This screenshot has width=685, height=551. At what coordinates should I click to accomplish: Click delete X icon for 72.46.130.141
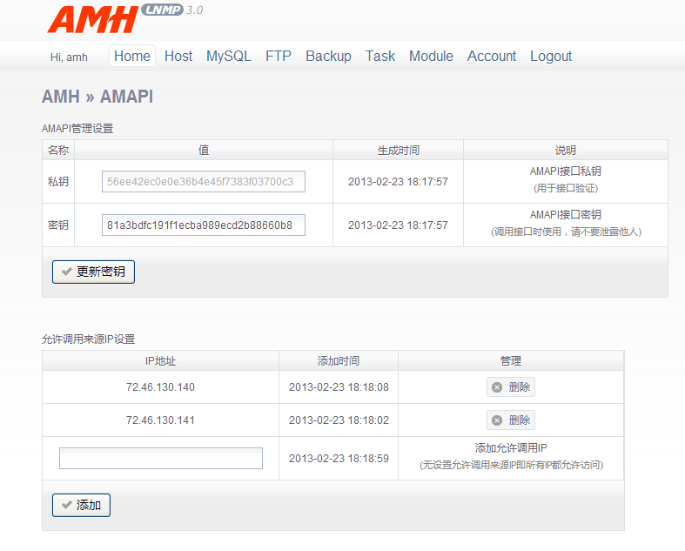[497, 420]
